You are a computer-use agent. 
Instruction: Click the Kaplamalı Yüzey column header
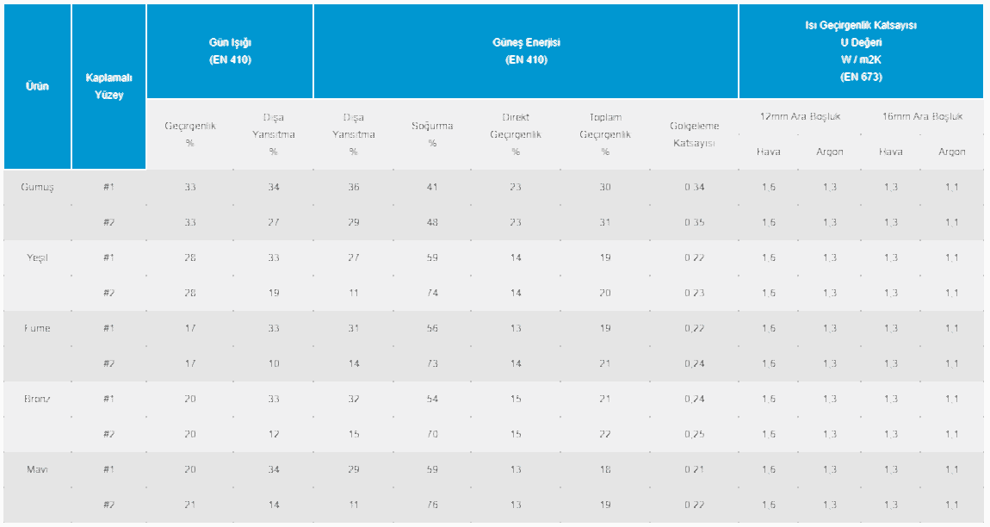(x=108, y=86)
